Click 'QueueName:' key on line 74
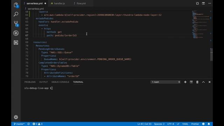This screenshot has width=224, height=126. tap(51, 59)
